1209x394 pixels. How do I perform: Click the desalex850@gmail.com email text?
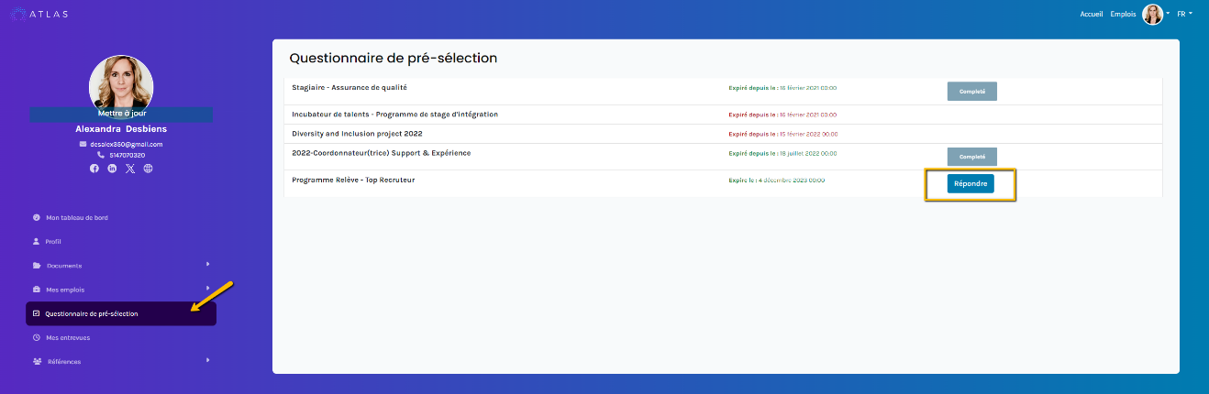(127, 144)
